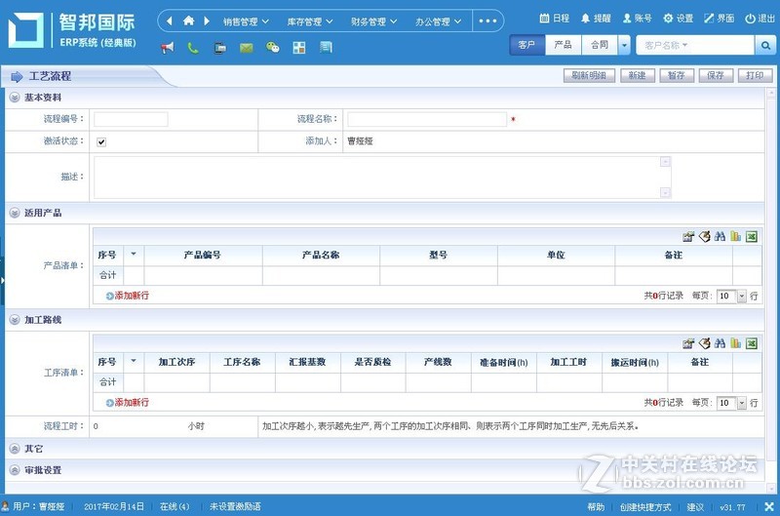Open 日程 calendar in header
780x516 pixels.
tap(554, 19)
